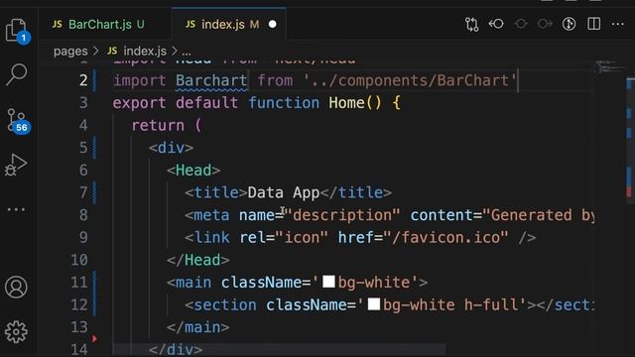Click the closing main tag on line 13
The width and height of the screenshot is (635, 357).
point(198,327)
